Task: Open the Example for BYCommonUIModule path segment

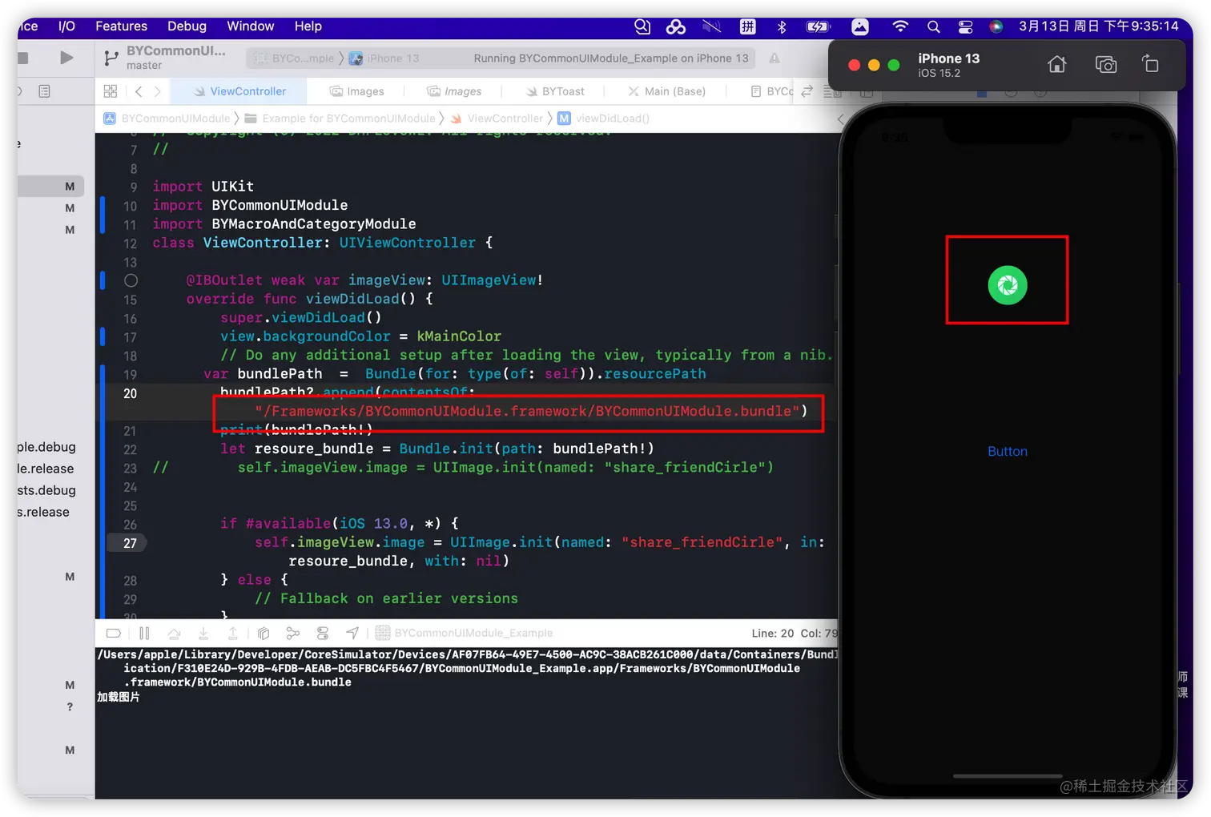Action: click(x=340, y=119)
